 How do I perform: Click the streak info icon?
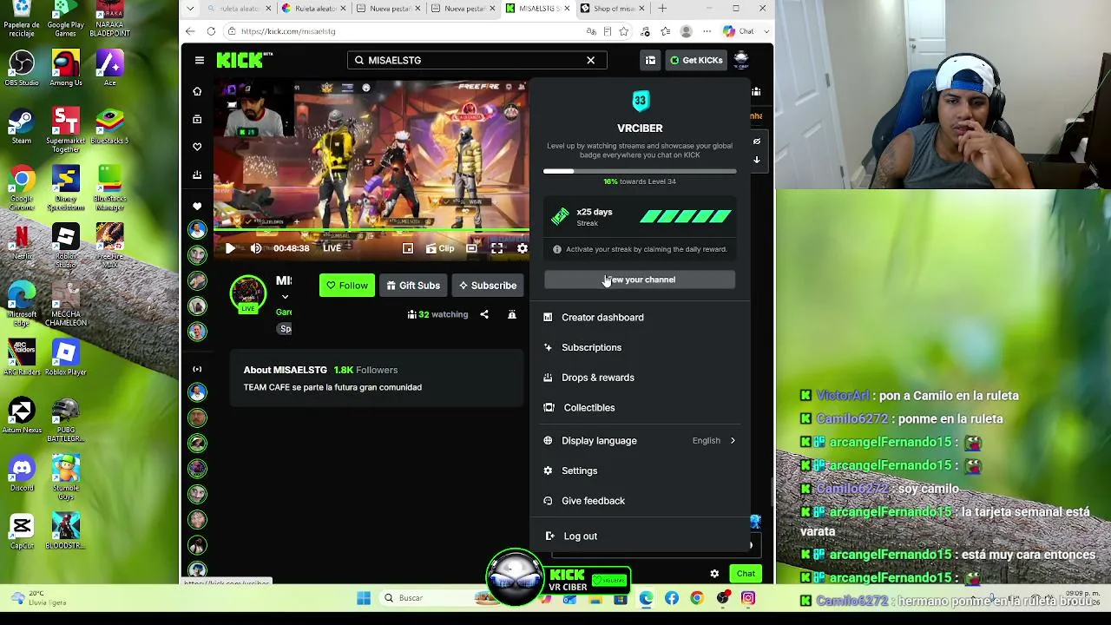point(557,249)
